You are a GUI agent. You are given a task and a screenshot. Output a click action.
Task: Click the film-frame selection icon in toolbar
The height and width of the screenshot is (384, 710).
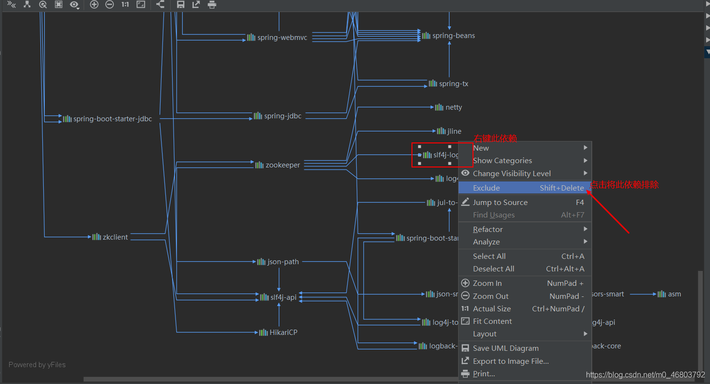click(x=58, y=5)
